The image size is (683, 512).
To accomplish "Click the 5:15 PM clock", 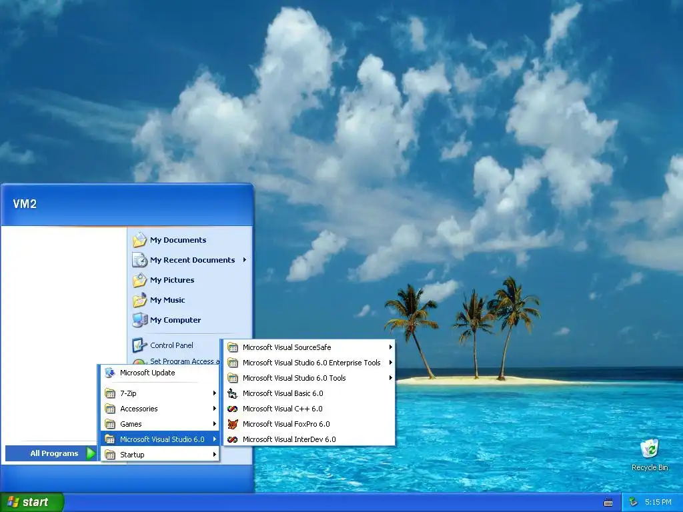I will point(658,503).
